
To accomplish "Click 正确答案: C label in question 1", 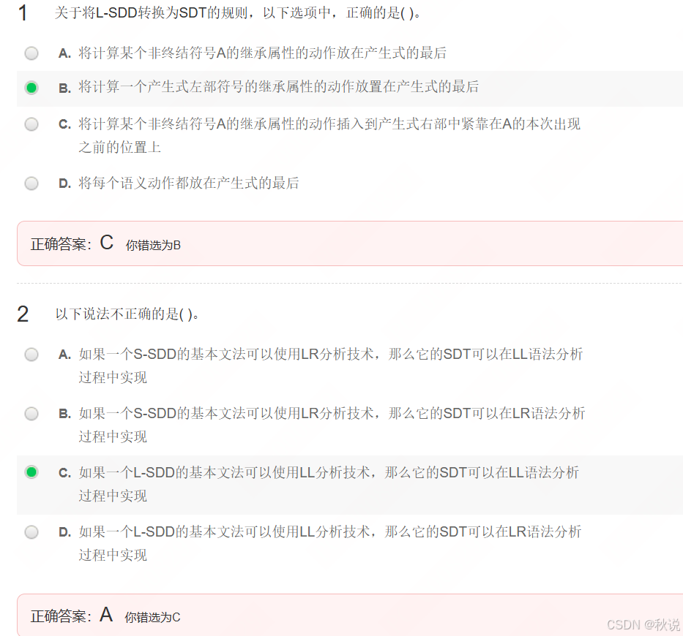I will 72,243.
